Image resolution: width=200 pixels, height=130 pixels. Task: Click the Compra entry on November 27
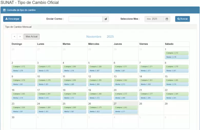pyautogui.click(x=125, y=108)
